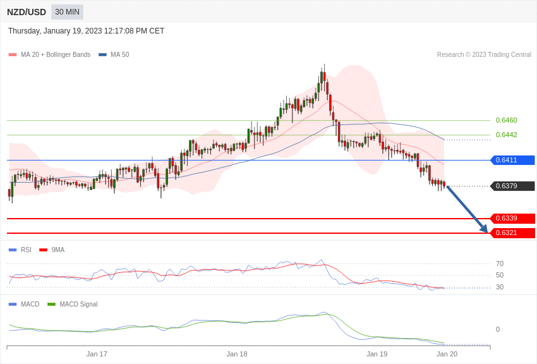Click the RSI 70 axis value

pyautogui.click(x=500, y=264)
